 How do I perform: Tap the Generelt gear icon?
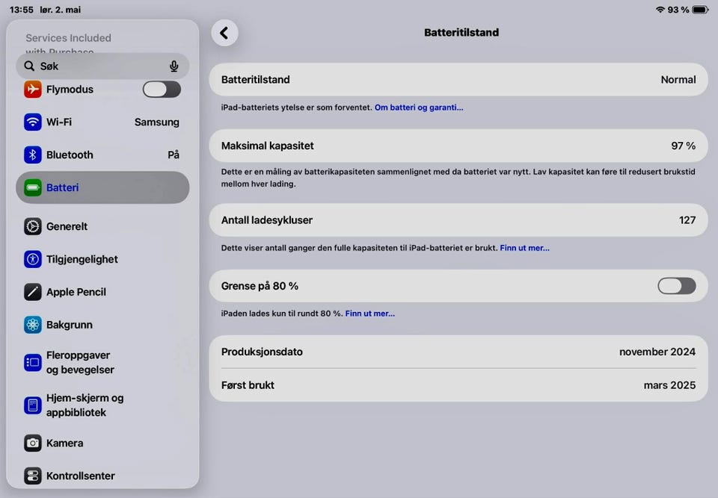(32, 226)
